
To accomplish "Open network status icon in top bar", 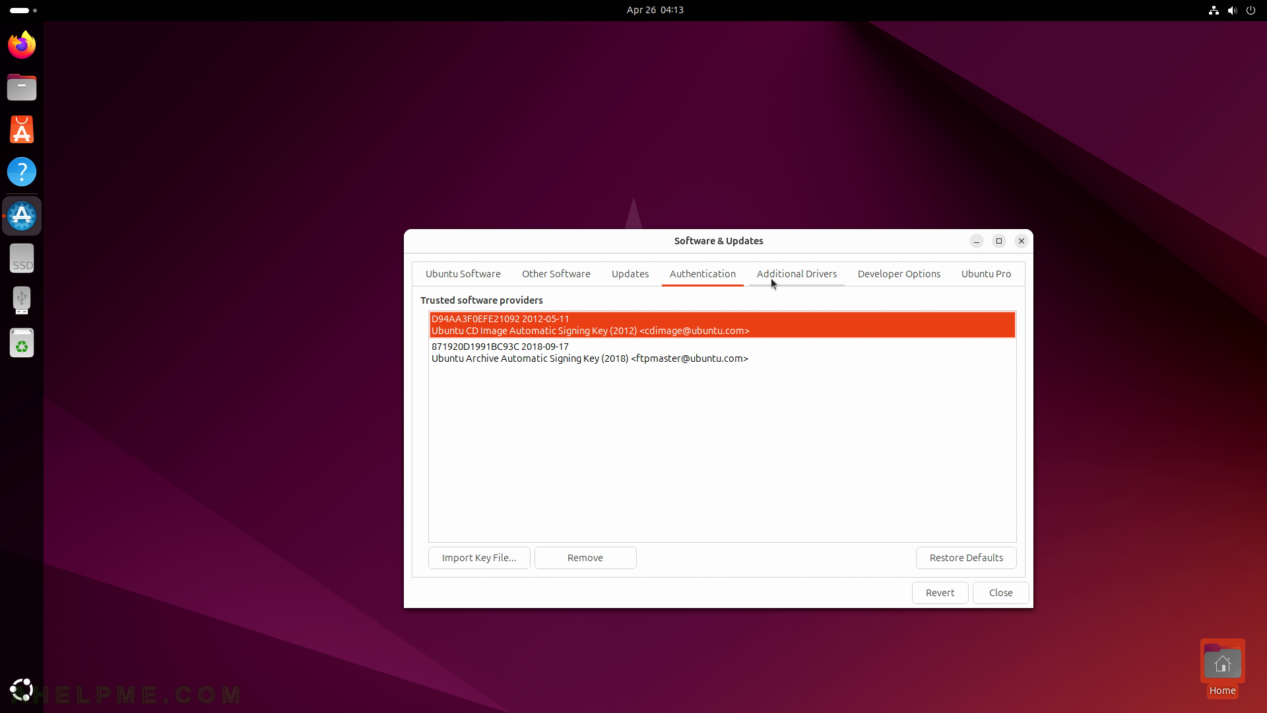I will point(1214,10).
